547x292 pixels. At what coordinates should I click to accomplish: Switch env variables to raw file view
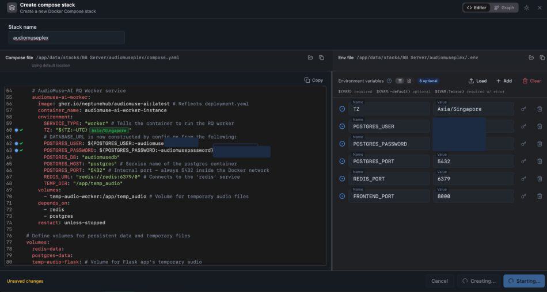tap(409, 81)
